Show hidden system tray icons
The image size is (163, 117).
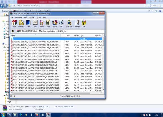click(x=141, y=115)
